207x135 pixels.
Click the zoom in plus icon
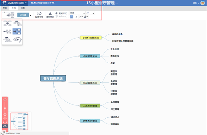tap(5, 99)
